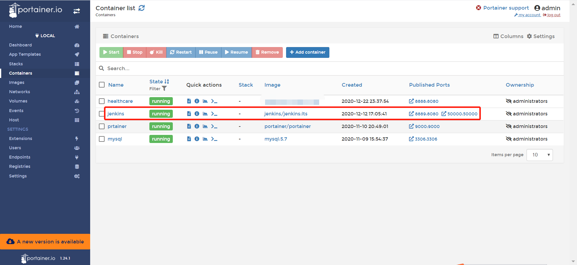Click the search magnifier icon
Image resolution: width=577 pixels, height=265 pixels.
pyautogui.click(x=102, y=68)
